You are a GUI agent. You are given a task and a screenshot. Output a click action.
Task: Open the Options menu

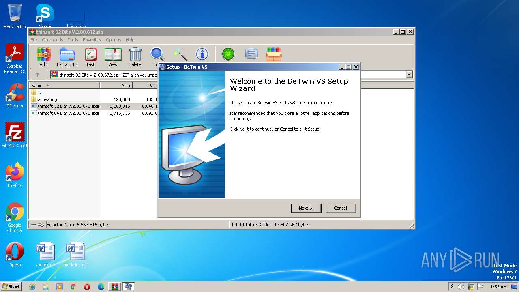tap(114, 40)
